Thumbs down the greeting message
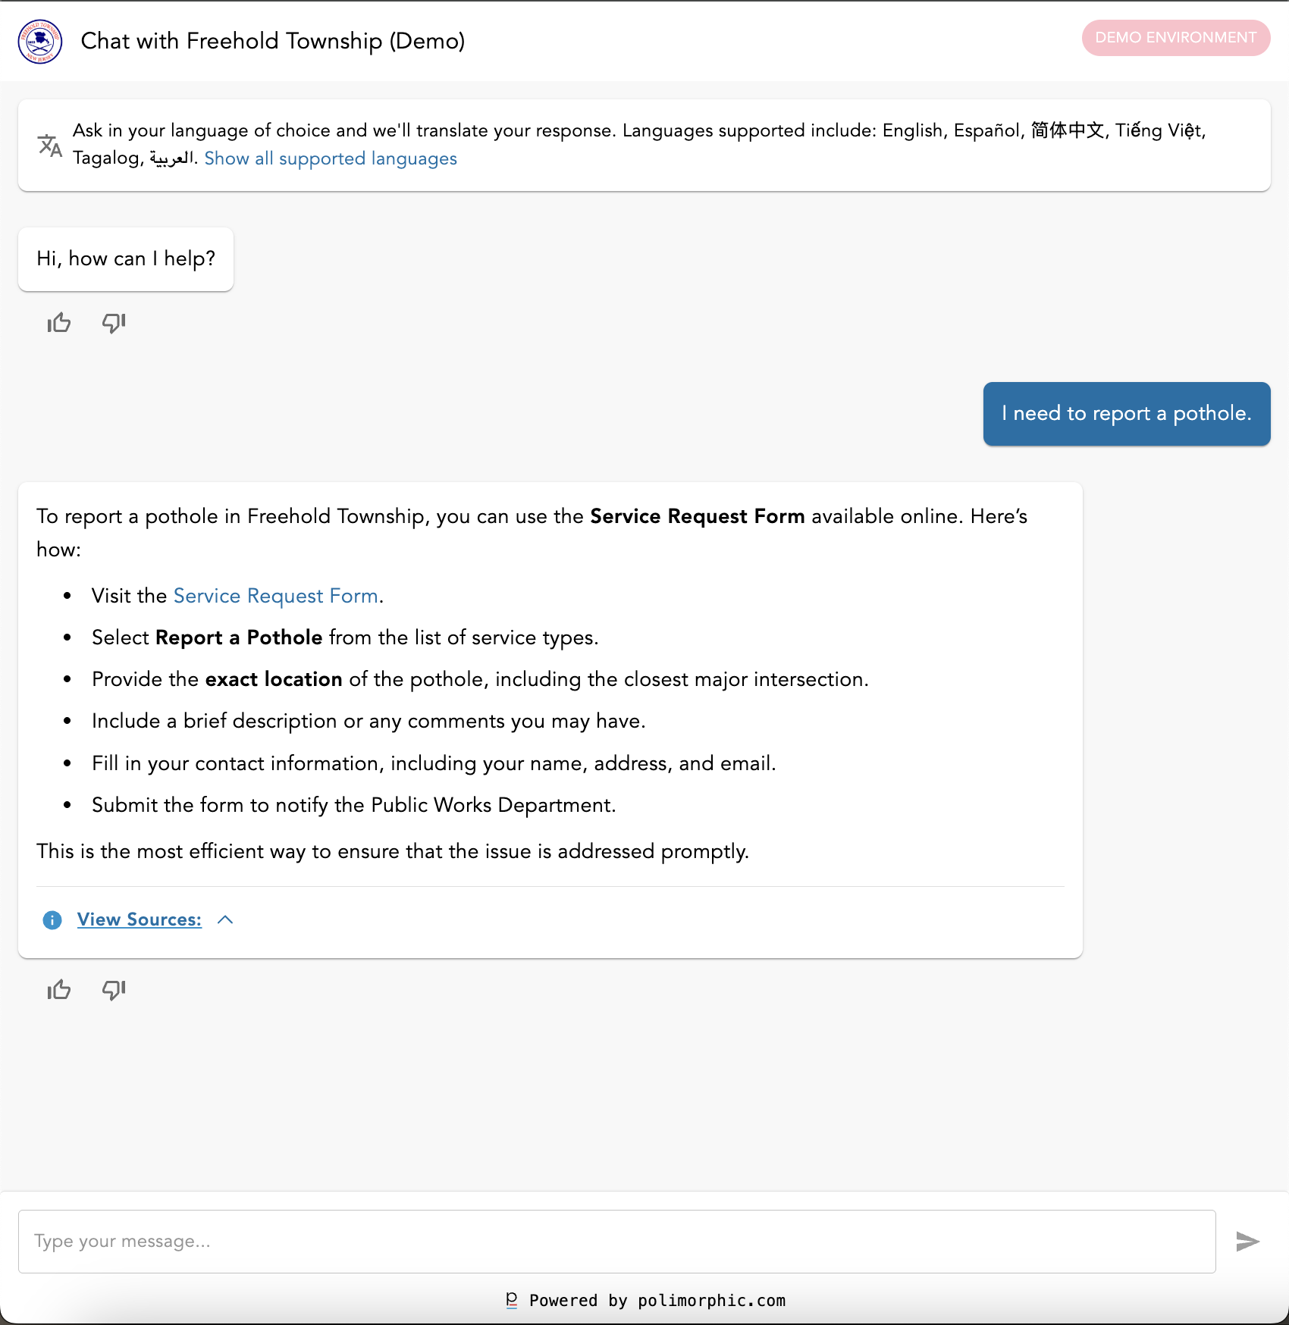Screen dimensions: 1289x1325 (x=114, y=324)
